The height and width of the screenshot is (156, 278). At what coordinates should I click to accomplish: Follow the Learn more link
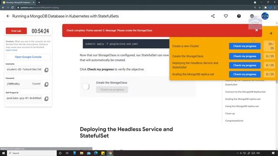coord(12,50)
